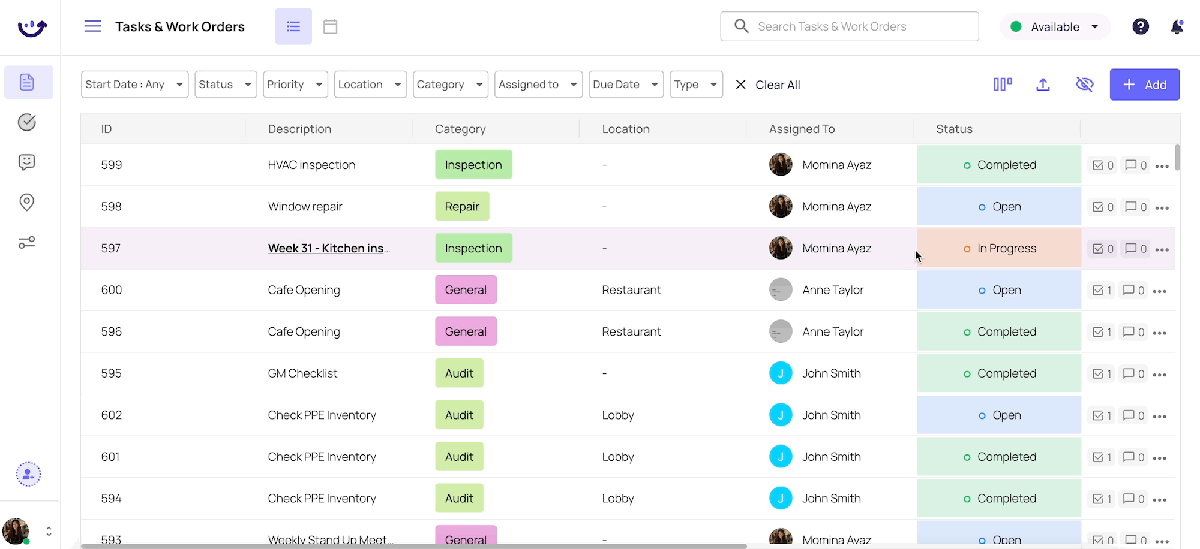Click the Inspection tag on HVAC inspection row
Viewport: 1200px width, 549px height.
coord(473,165)
